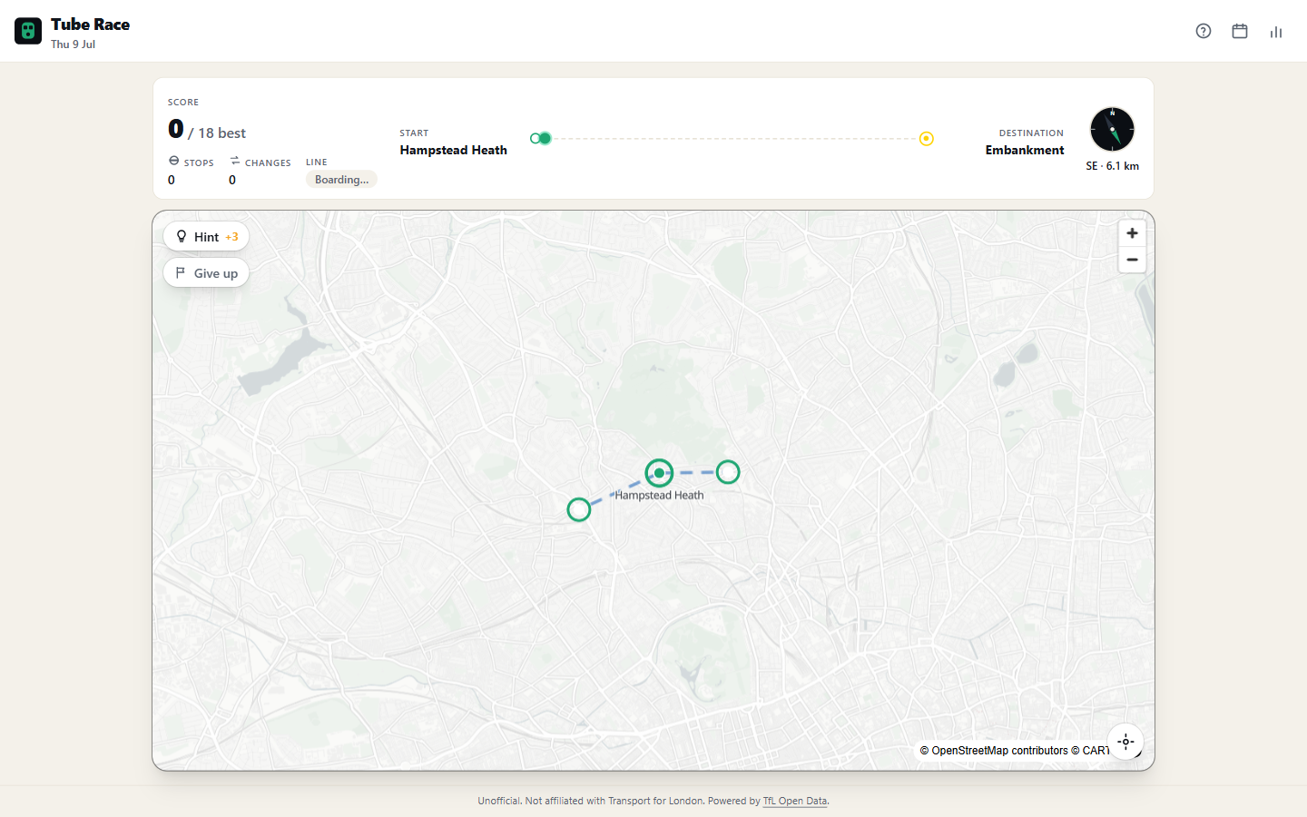Open the calendar archive icon
The width and height of the screenshot is (1307, 817).
(x=1240, y=31)
